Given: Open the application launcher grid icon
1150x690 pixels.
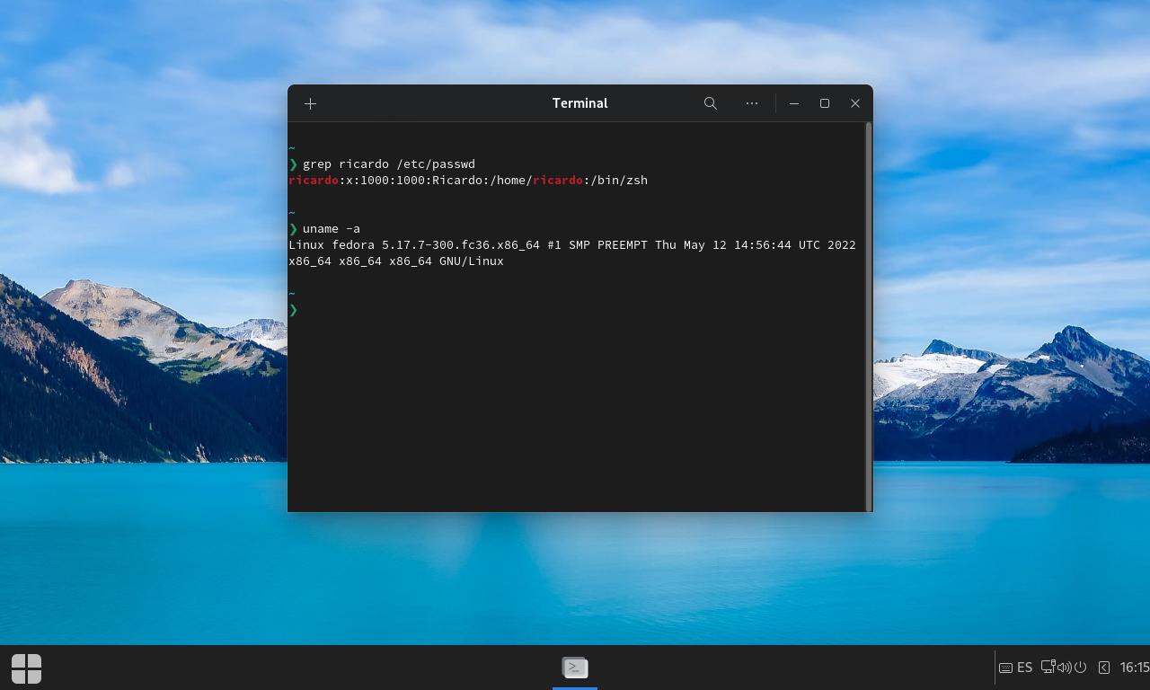Looking at the screenshot, I should 26,668.
